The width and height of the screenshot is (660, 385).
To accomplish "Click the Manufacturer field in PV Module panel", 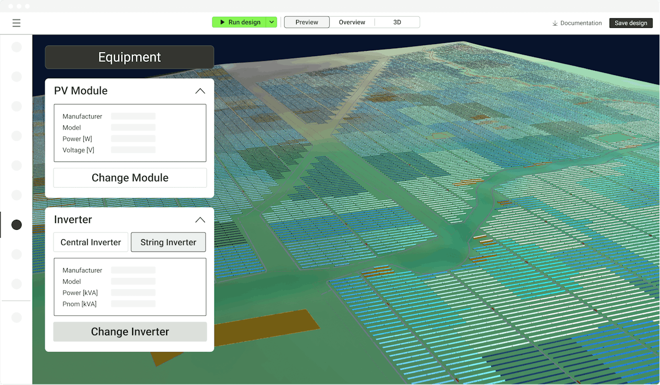I will pos(133,116).
